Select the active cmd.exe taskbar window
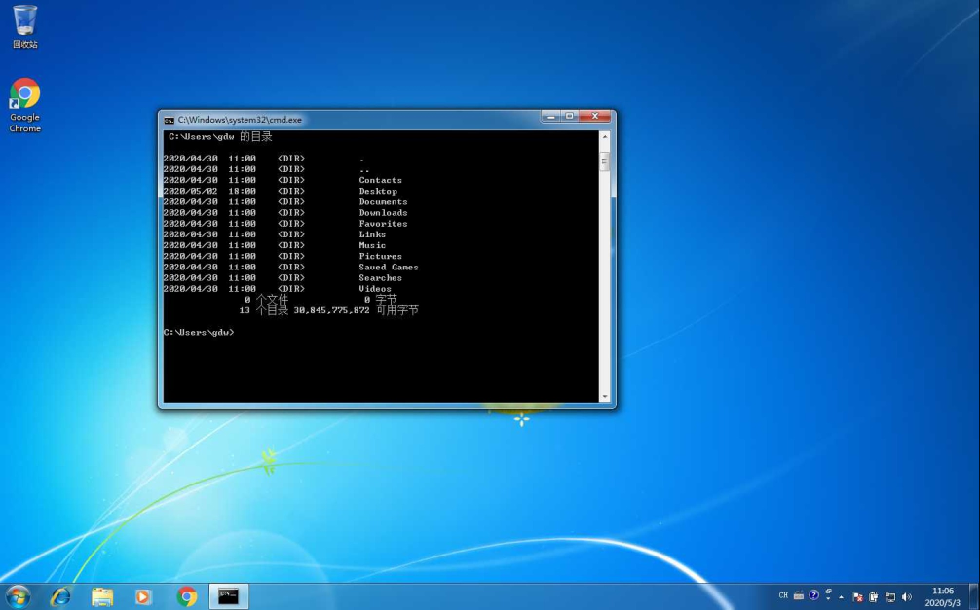This screenshot has height=610, width=980. coord(227,595)
